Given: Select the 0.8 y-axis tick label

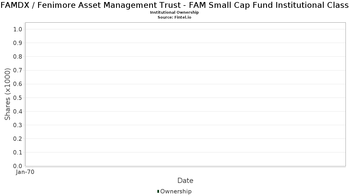Looking at the screenshot, I should point(18,57).
